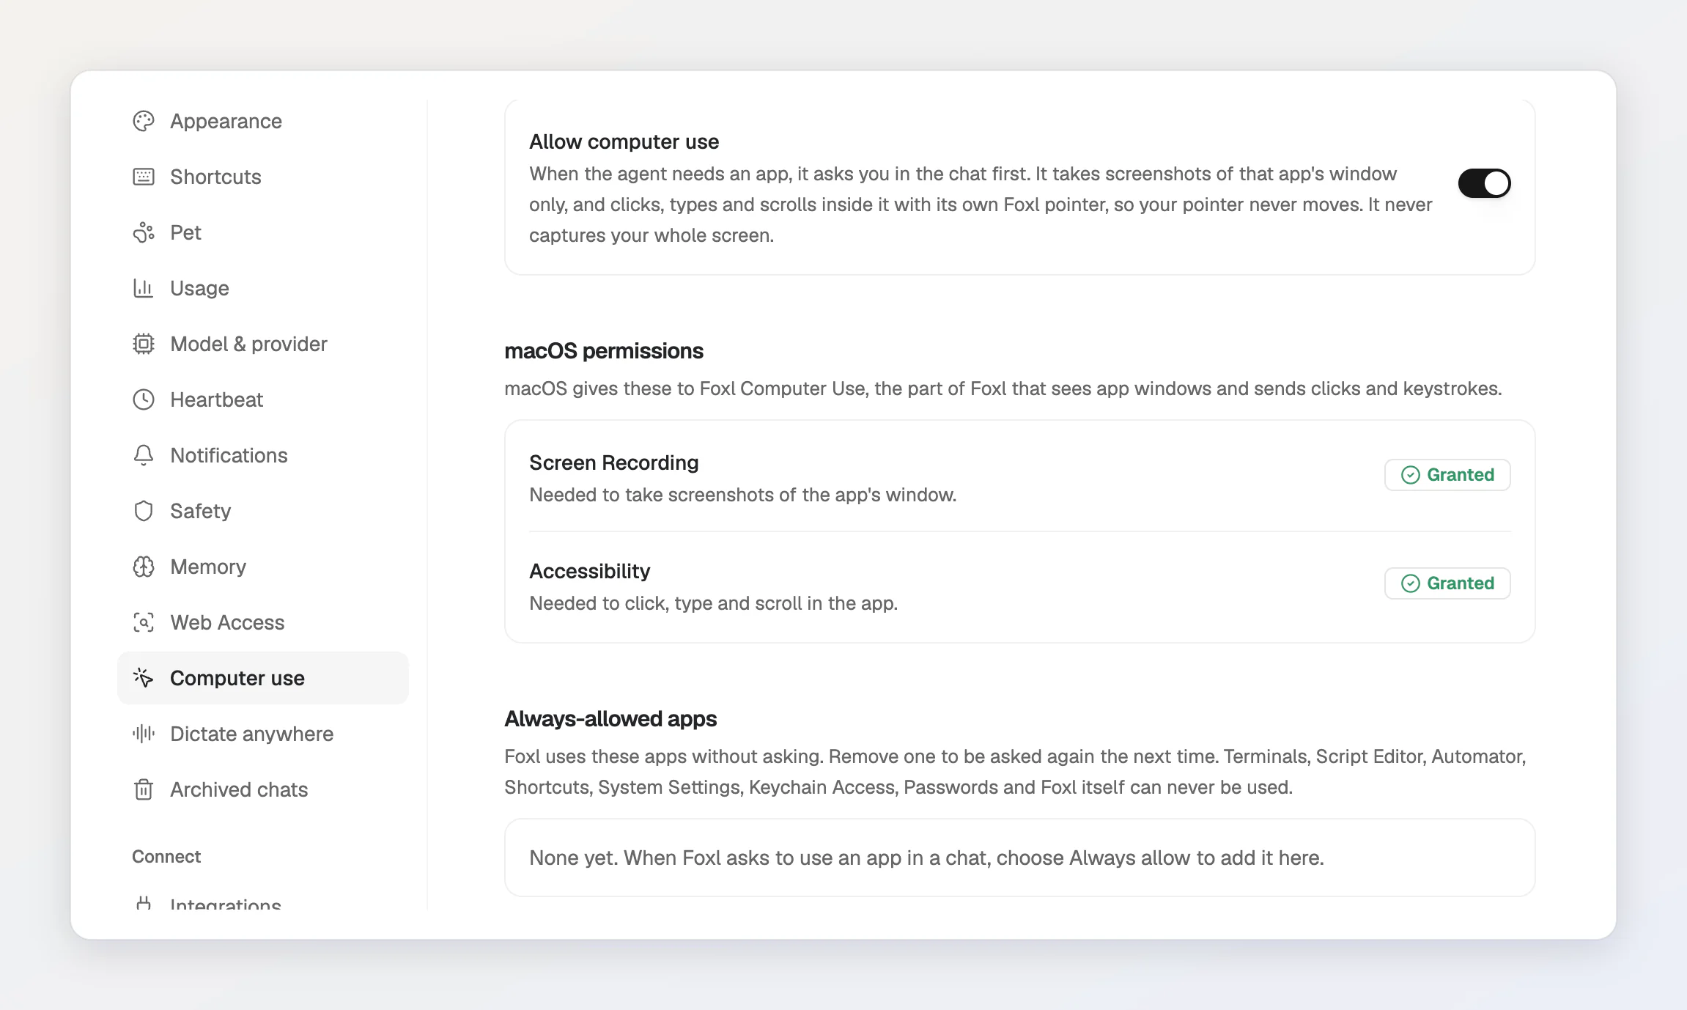
Task: Disable the Allow computer use switch
Action: (x=1484, y=183)
